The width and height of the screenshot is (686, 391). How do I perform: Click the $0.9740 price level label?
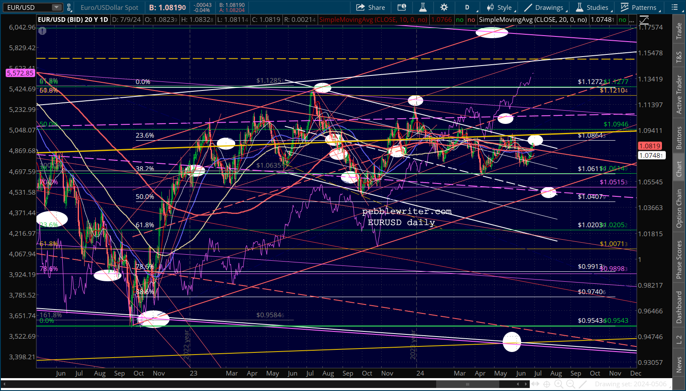pos(592,292)
